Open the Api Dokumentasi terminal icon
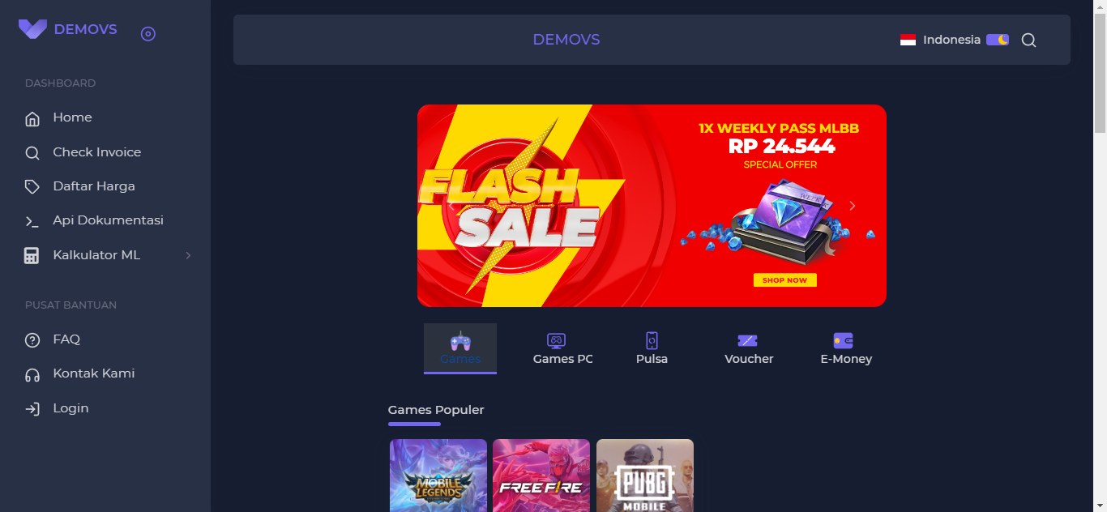 pyautogui.click(x=32, y=221)
